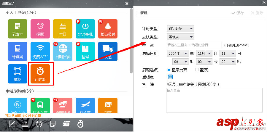Open the 日期计算 date calculation tile

tap(63, 51)
